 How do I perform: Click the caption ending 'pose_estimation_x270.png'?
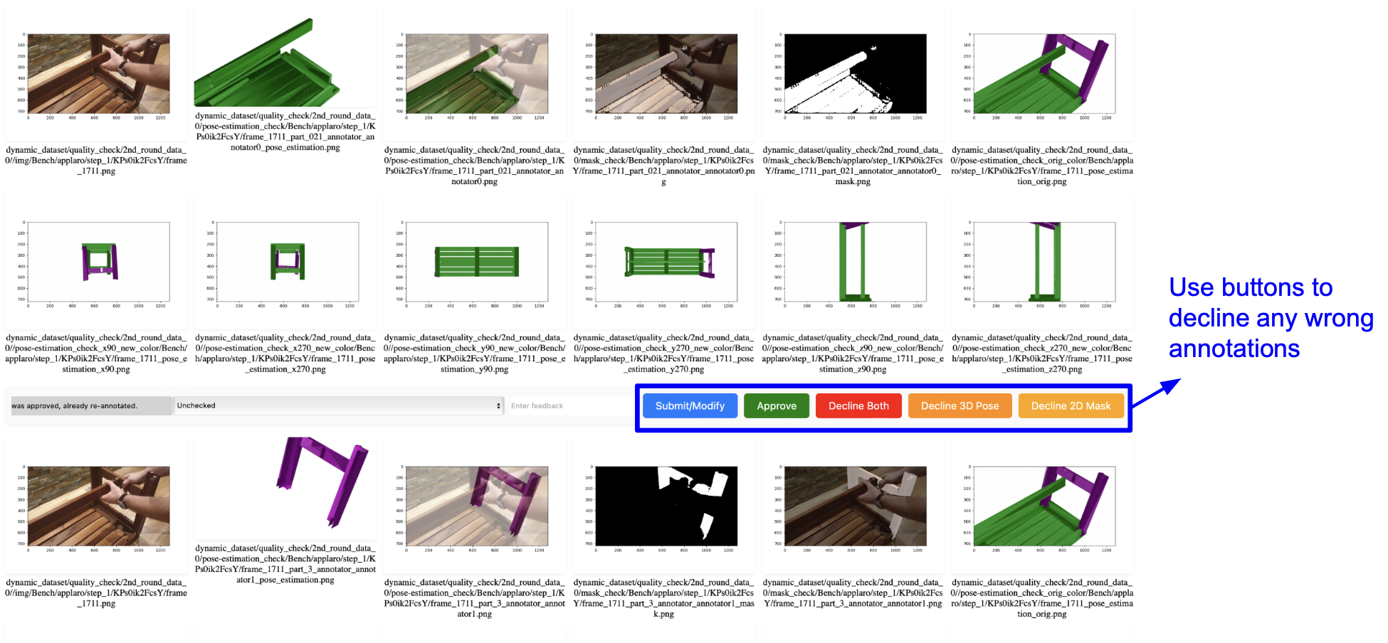285,354
